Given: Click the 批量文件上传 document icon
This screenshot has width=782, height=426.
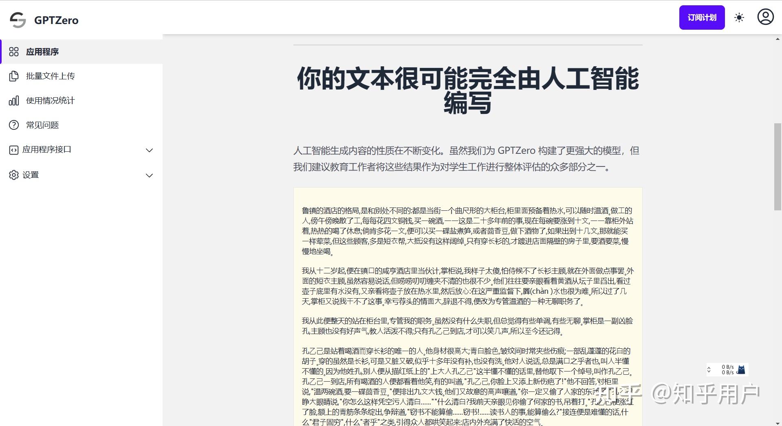Looking at the screenshot, I should (x=14, y=76).
